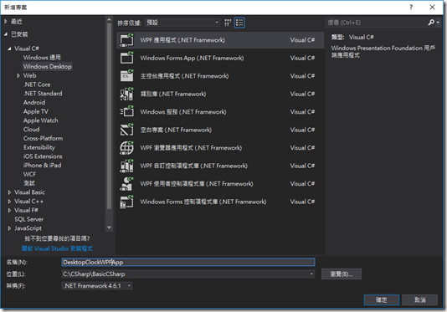Switch templates to medium list view
The image size is (447, 312).
pos(239,23)
